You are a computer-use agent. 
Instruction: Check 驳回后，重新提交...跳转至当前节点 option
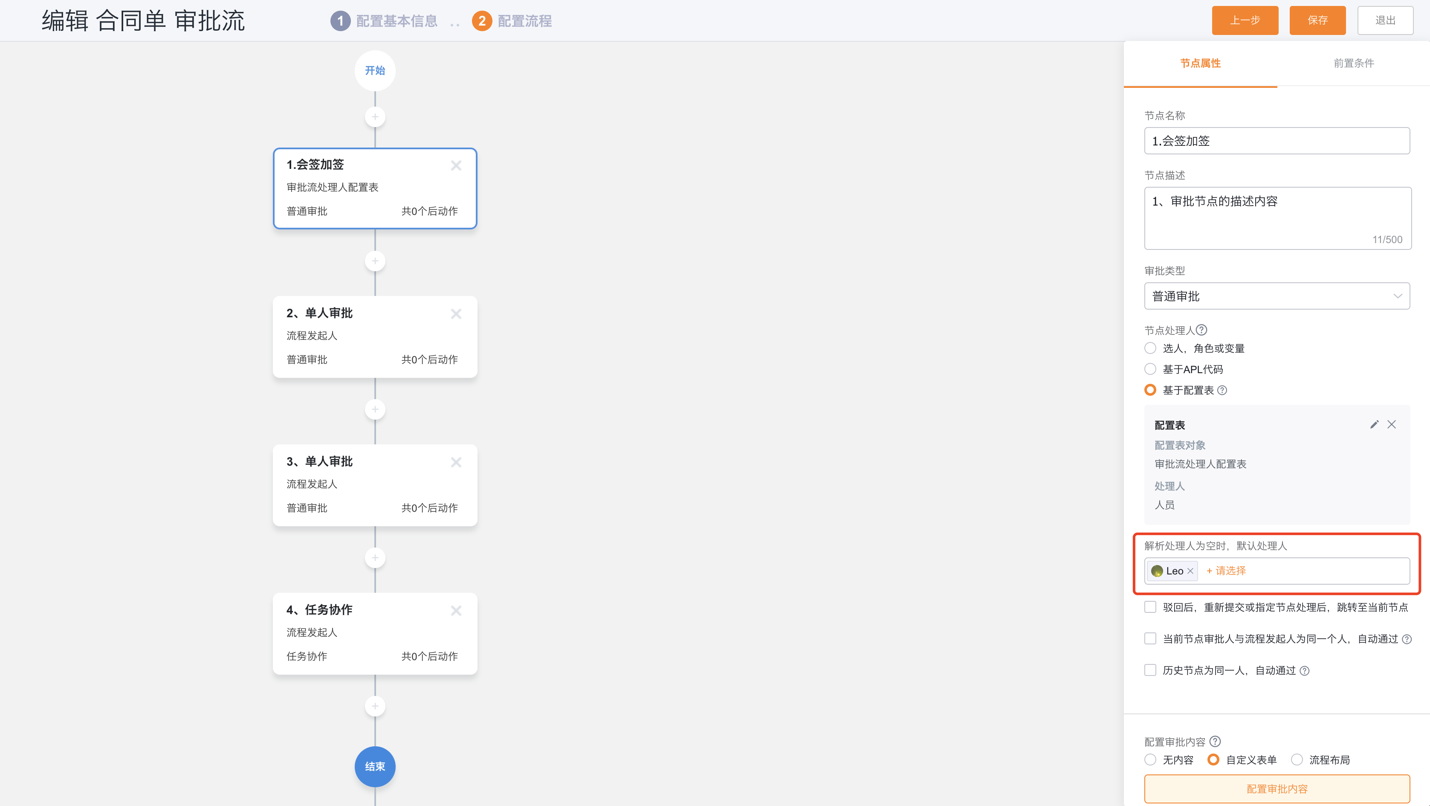[x=1150, y=607]
